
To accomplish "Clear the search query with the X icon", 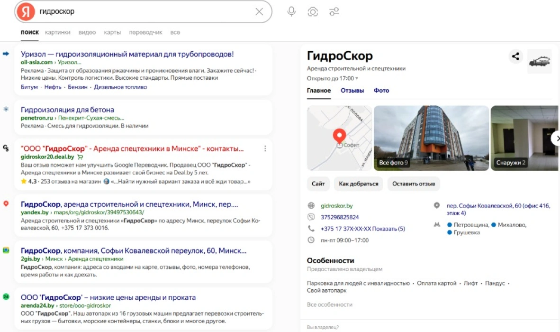I will pos(258,12).
